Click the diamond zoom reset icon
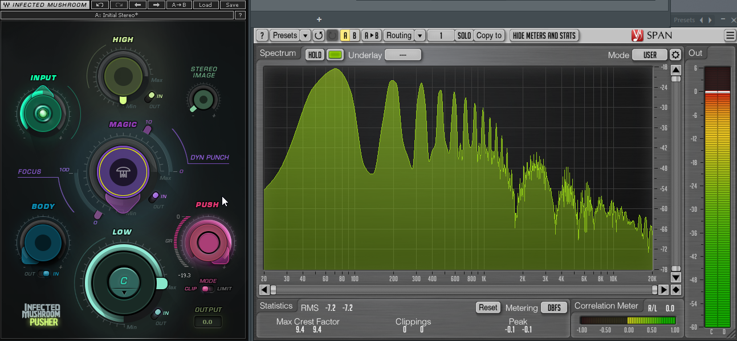The image size is (737, 341). 675,290
